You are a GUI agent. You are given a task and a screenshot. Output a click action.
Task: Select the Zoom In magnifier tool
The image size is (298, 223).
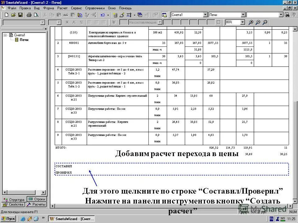coord(251,22)
